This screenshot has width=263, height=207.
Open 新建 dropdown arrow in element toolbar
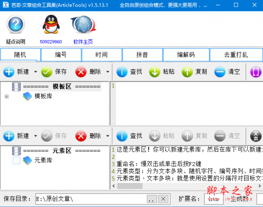pos(36,136)
